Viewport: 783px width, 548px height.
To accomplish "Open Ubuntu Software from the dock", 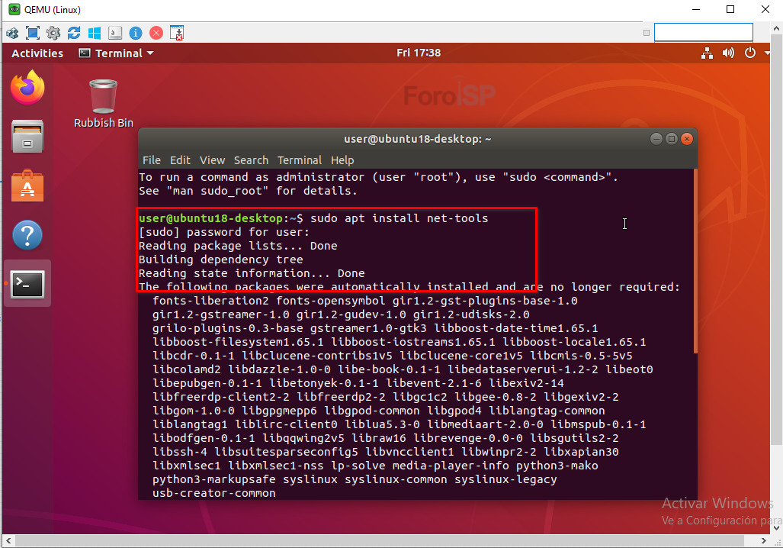I will (x=27, y=186).
